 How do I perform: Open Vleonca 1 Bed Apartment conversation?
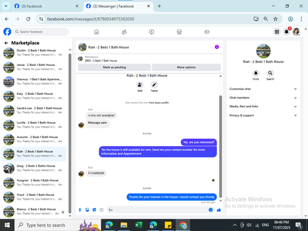point(34,81)
